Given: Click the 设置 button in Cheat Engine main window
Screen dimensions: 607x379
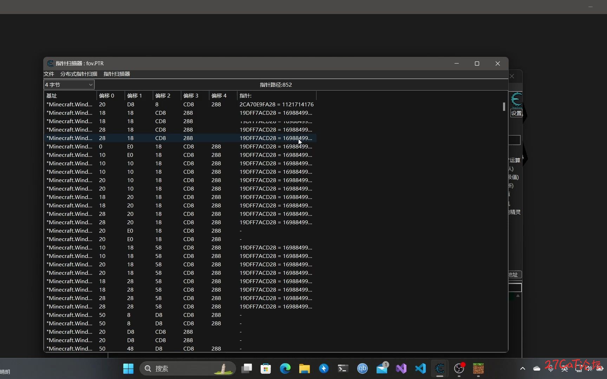Looking at the screenshot, I should (516, 113).
